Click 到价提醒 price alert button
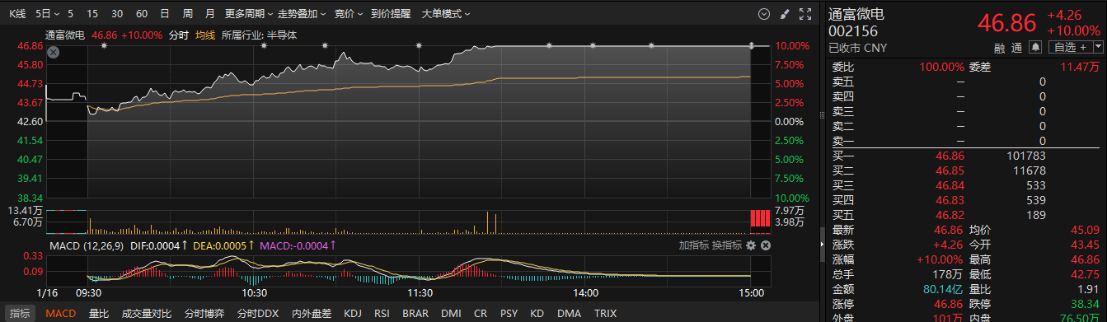 point(391,14)
